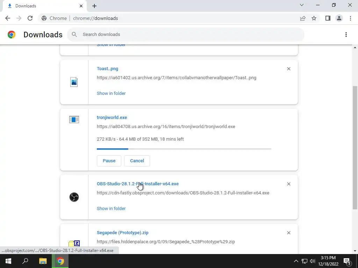Open the tab search chevron

pyautogui.click(x=302, y=5)
